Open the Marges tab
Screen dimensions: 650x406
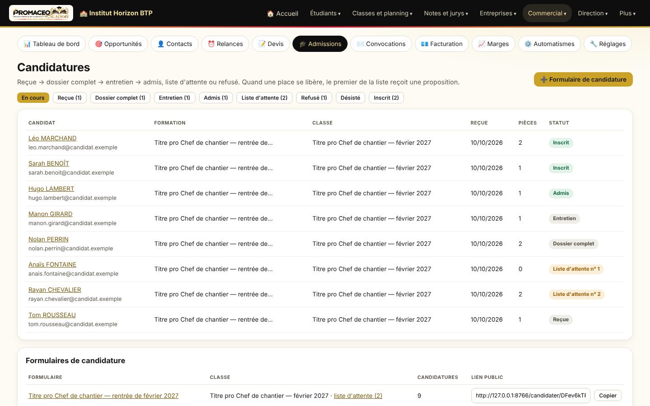point(493,44)
